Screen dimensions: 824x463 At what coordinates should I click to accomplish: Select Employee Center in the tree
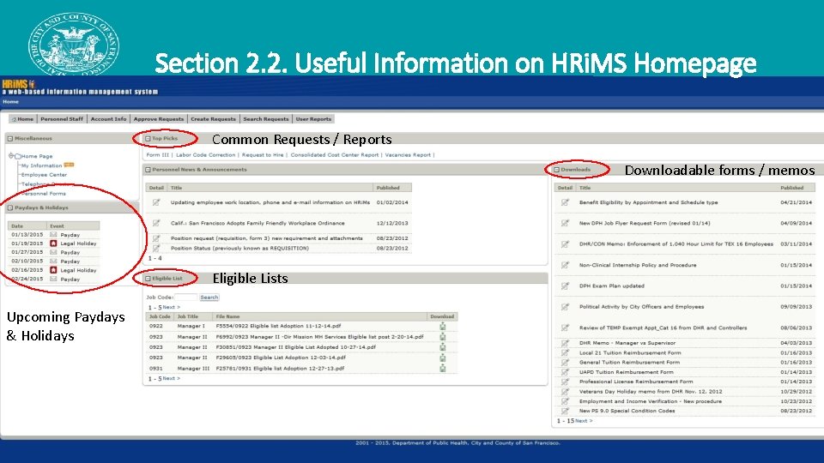[44, 175]
